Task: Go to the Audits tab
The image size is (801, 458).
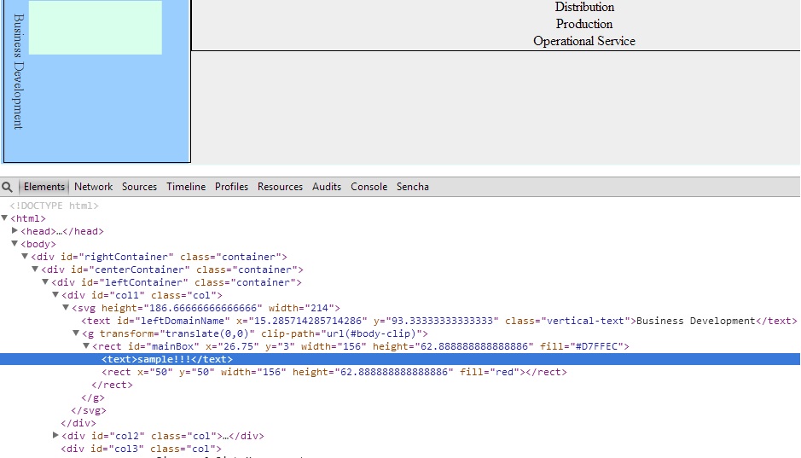Action: click(x=327, y=187)
